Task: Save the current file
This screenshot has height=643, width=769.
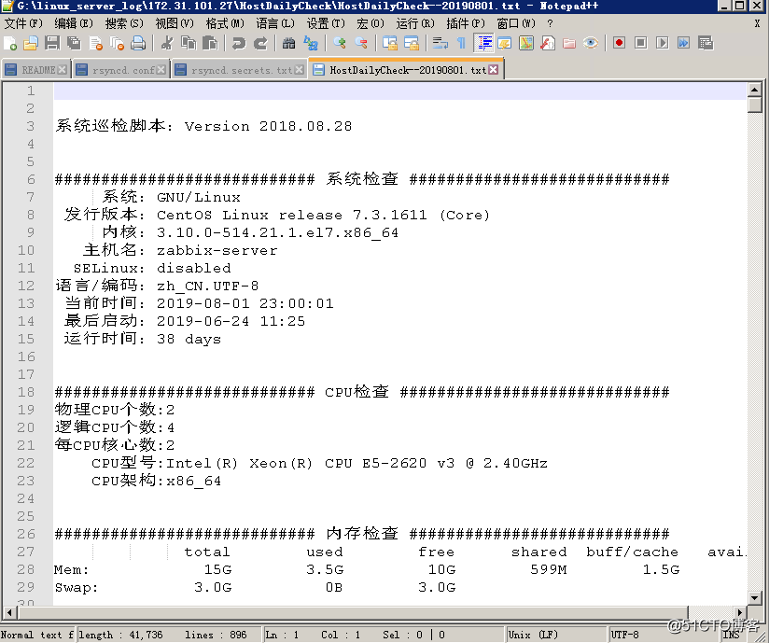Action: click(52, 43)
